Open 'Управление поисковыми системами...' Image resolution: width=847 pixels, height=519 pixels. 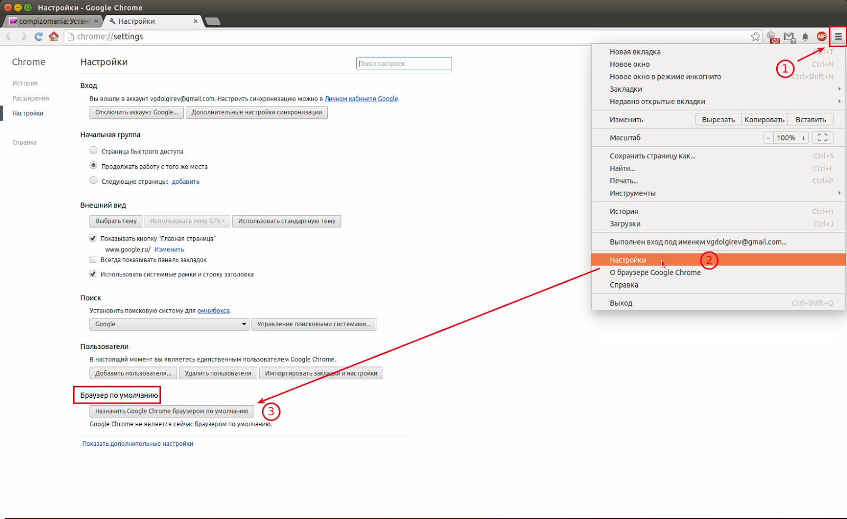[x=314, y=324]
